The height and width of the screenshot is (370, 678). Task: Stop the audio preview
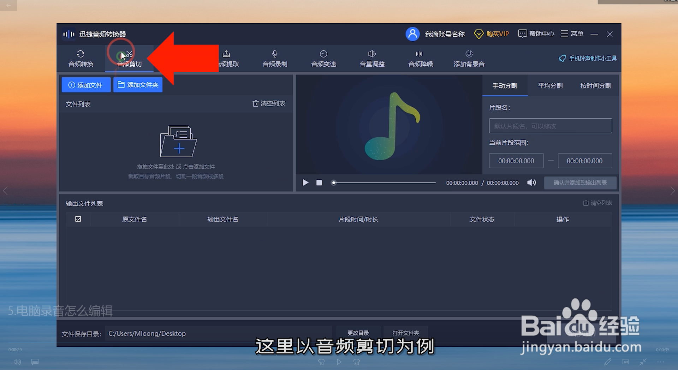point(319,183)
